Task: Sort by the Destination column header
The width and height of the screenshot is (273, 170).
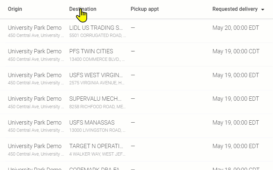Action: 83,9
